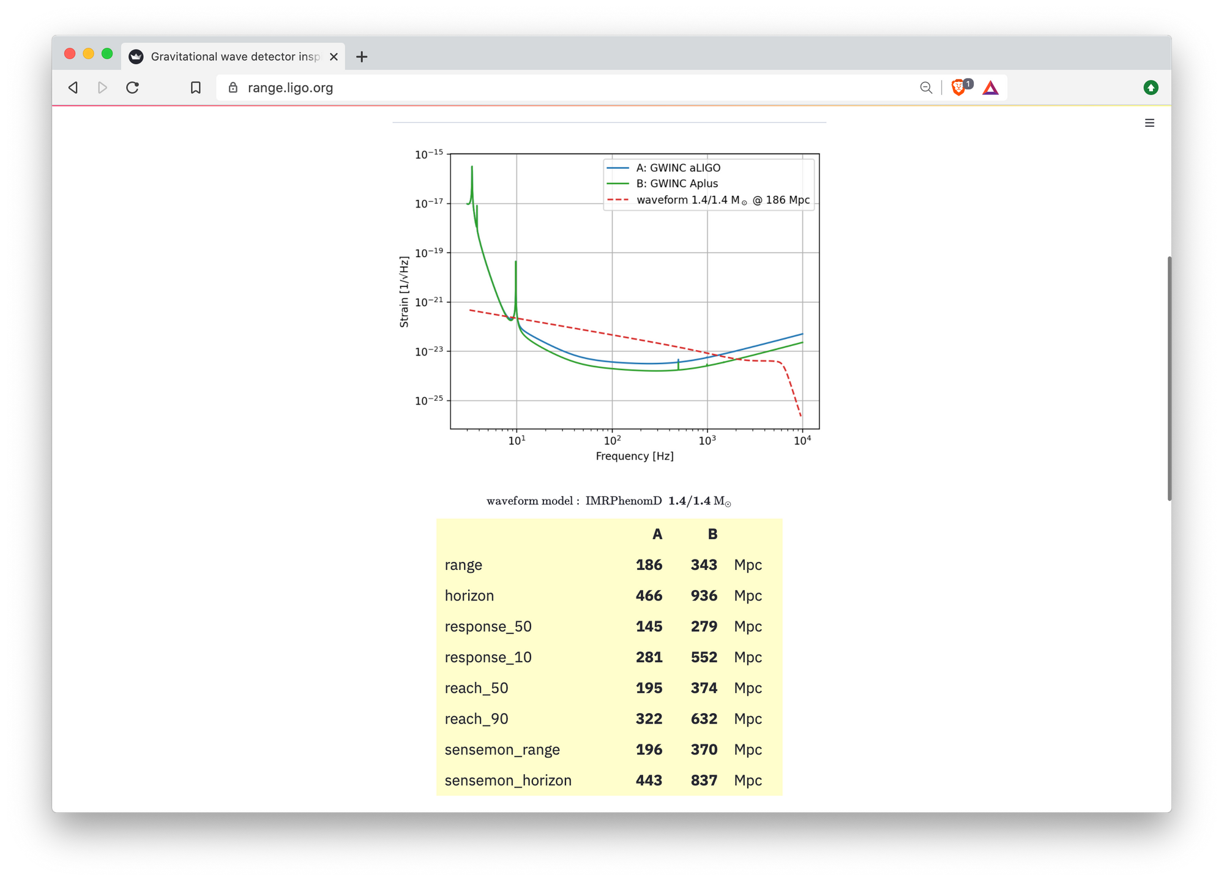Screen dimensions: 1224x882
Task: Open Brave Rewards triangle icon
Action: [x=990, y=88]
